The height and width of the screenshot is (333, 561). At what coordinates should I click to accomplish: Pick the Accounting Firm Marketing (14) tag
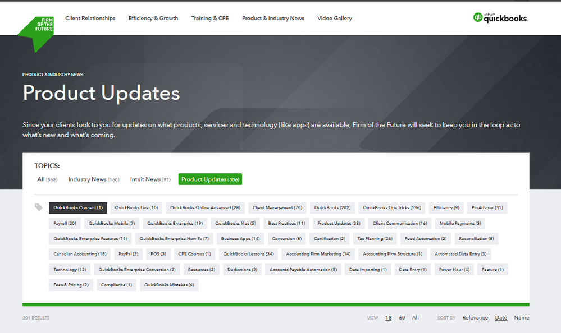pos(318,254)
